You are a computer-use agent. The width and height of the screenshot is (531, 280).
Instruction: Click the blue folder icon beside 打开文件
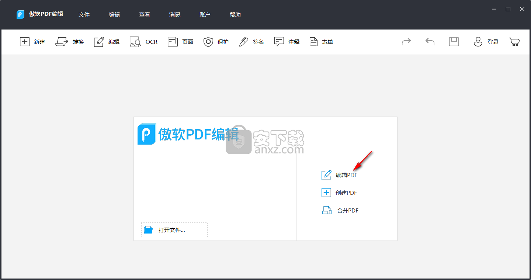(148, 229)
